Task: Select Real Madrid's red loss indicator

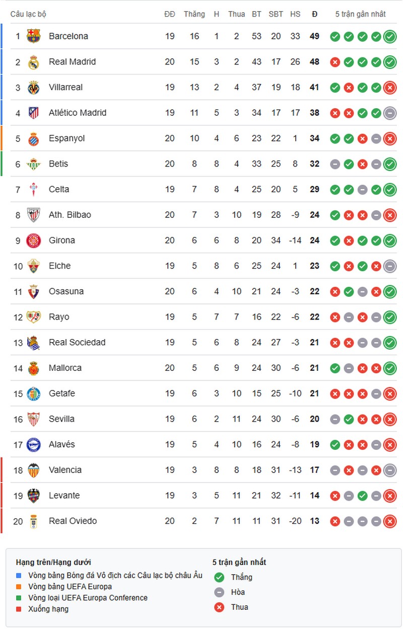Action: (334, 62)
